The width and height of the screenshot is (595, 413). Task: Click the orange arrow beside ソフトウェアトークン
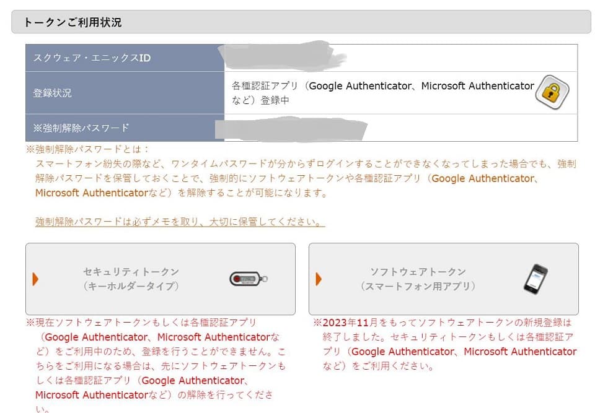(x=319, y=279)
